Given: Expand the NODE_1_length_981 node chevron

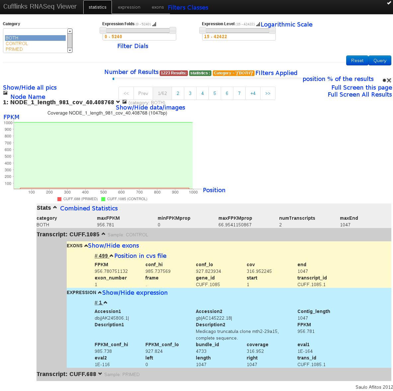Looking at the screenshot, I should [x=118, y=102].
